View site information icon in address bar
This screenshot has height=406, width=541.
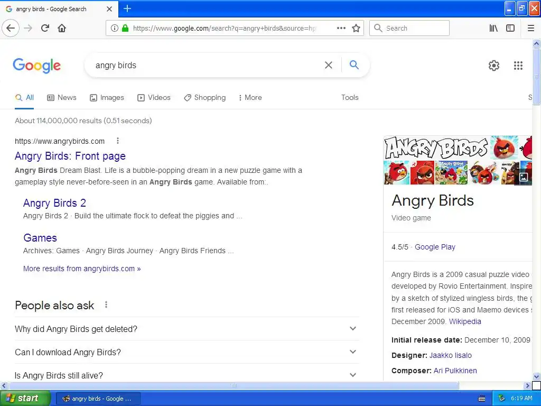pyautogui.click(x=114, y=28)
